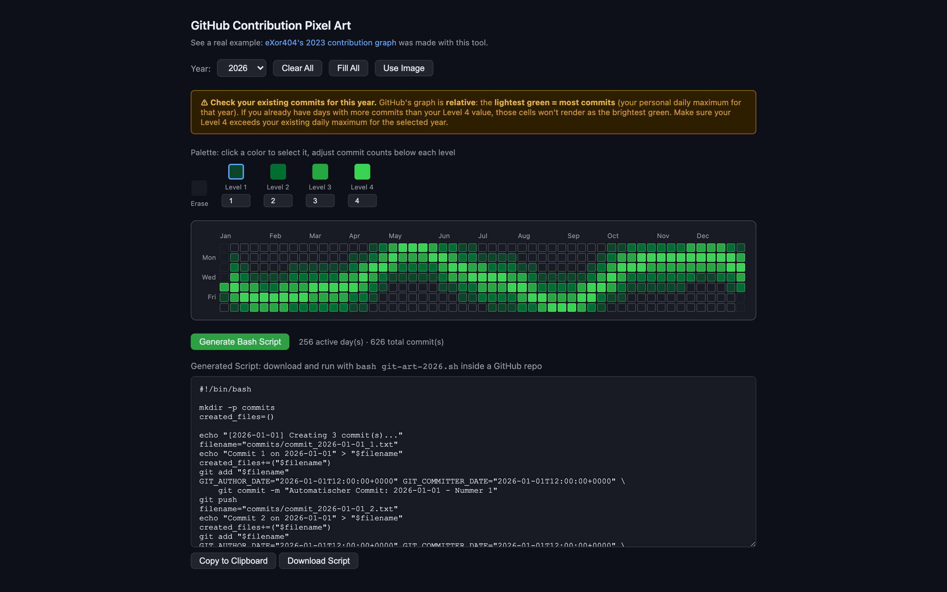Click the Fri row cell in the first Jan column
Viewport: 947px width, 592px height.
(224, 298)
